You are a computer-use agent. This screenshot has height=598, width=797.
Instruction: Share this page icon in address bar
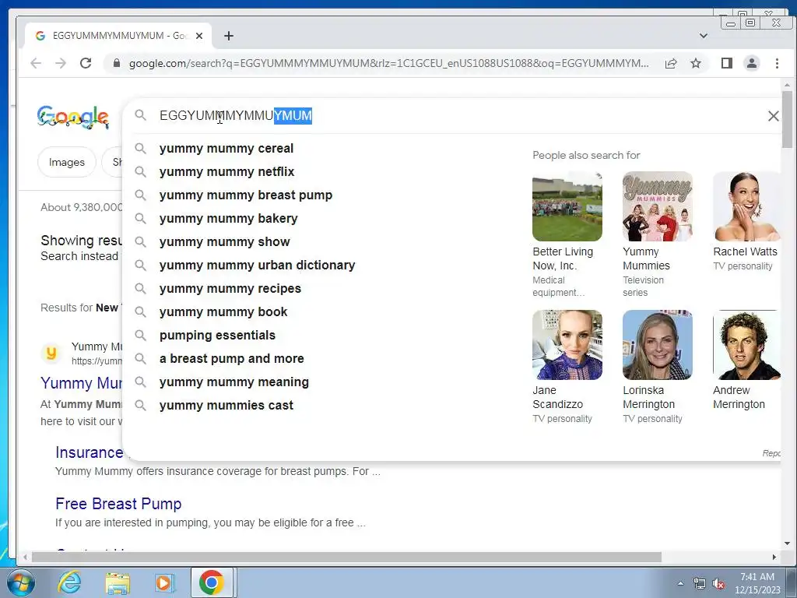point(671,63)
